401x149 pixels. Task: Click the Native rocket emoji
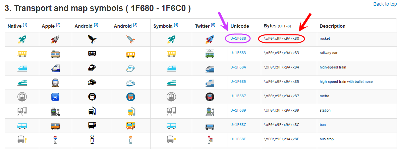coord(22,39)
